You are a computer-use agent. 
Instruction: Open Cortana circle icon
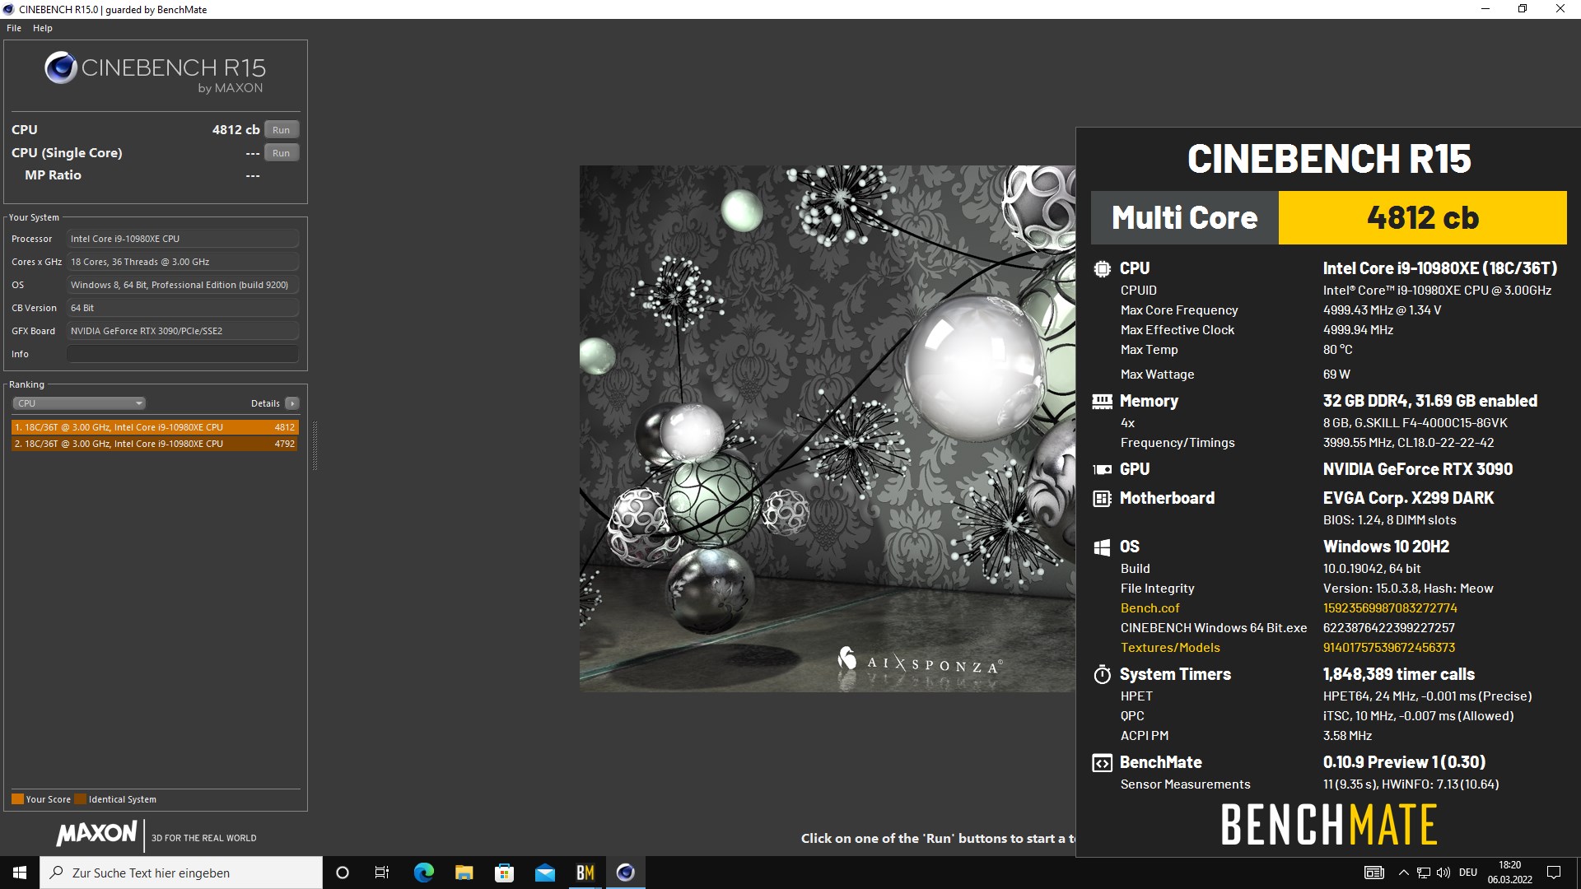coord(343,873)
